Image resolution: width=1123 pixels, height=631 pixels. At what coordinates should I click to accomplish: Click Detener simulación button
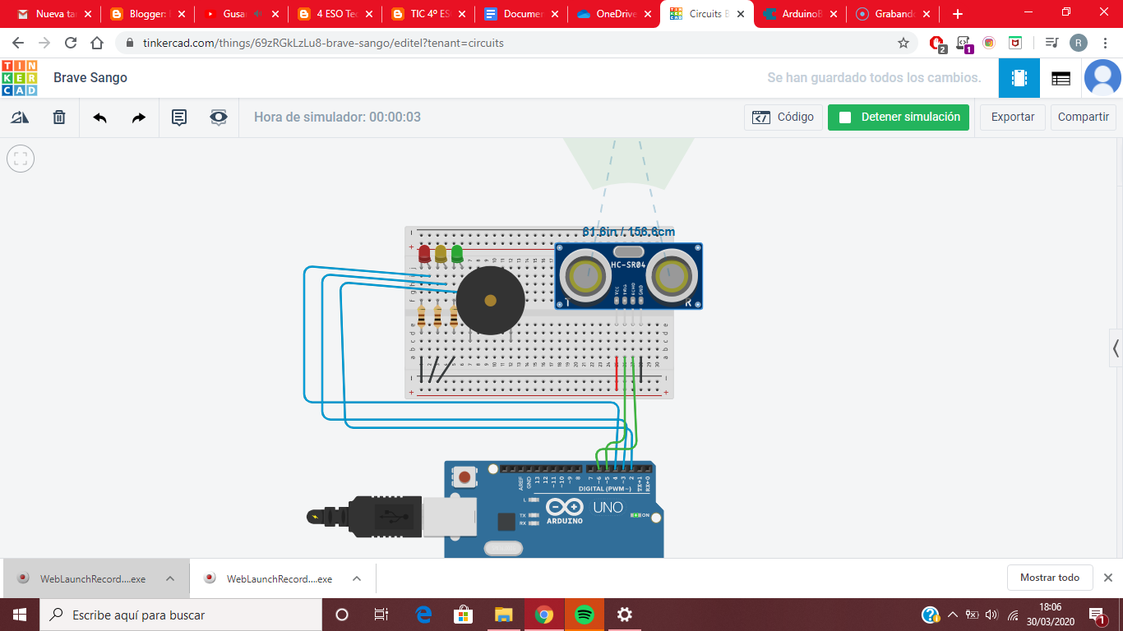click(x=899, y=117)
